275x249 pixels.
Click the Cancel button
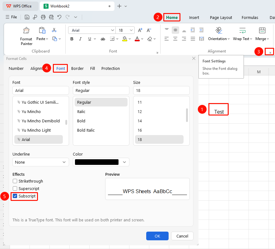[x=182, y=236]
